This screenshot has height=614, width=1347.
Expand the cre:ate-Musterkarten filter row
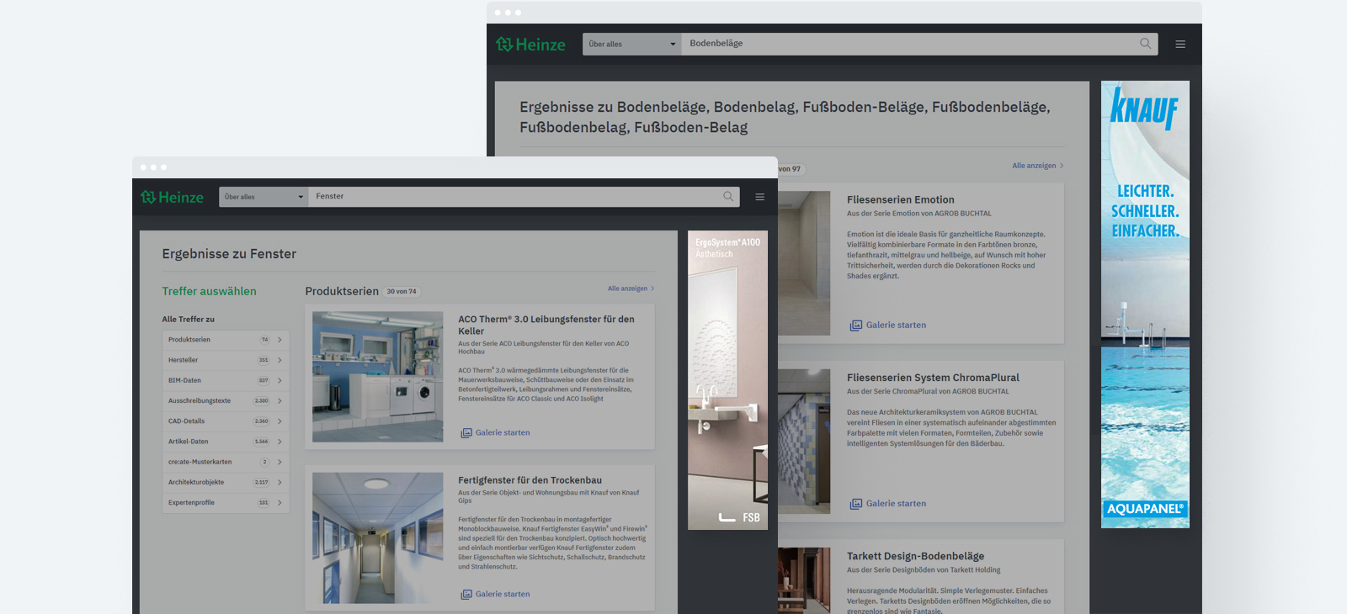coord(226,462)
